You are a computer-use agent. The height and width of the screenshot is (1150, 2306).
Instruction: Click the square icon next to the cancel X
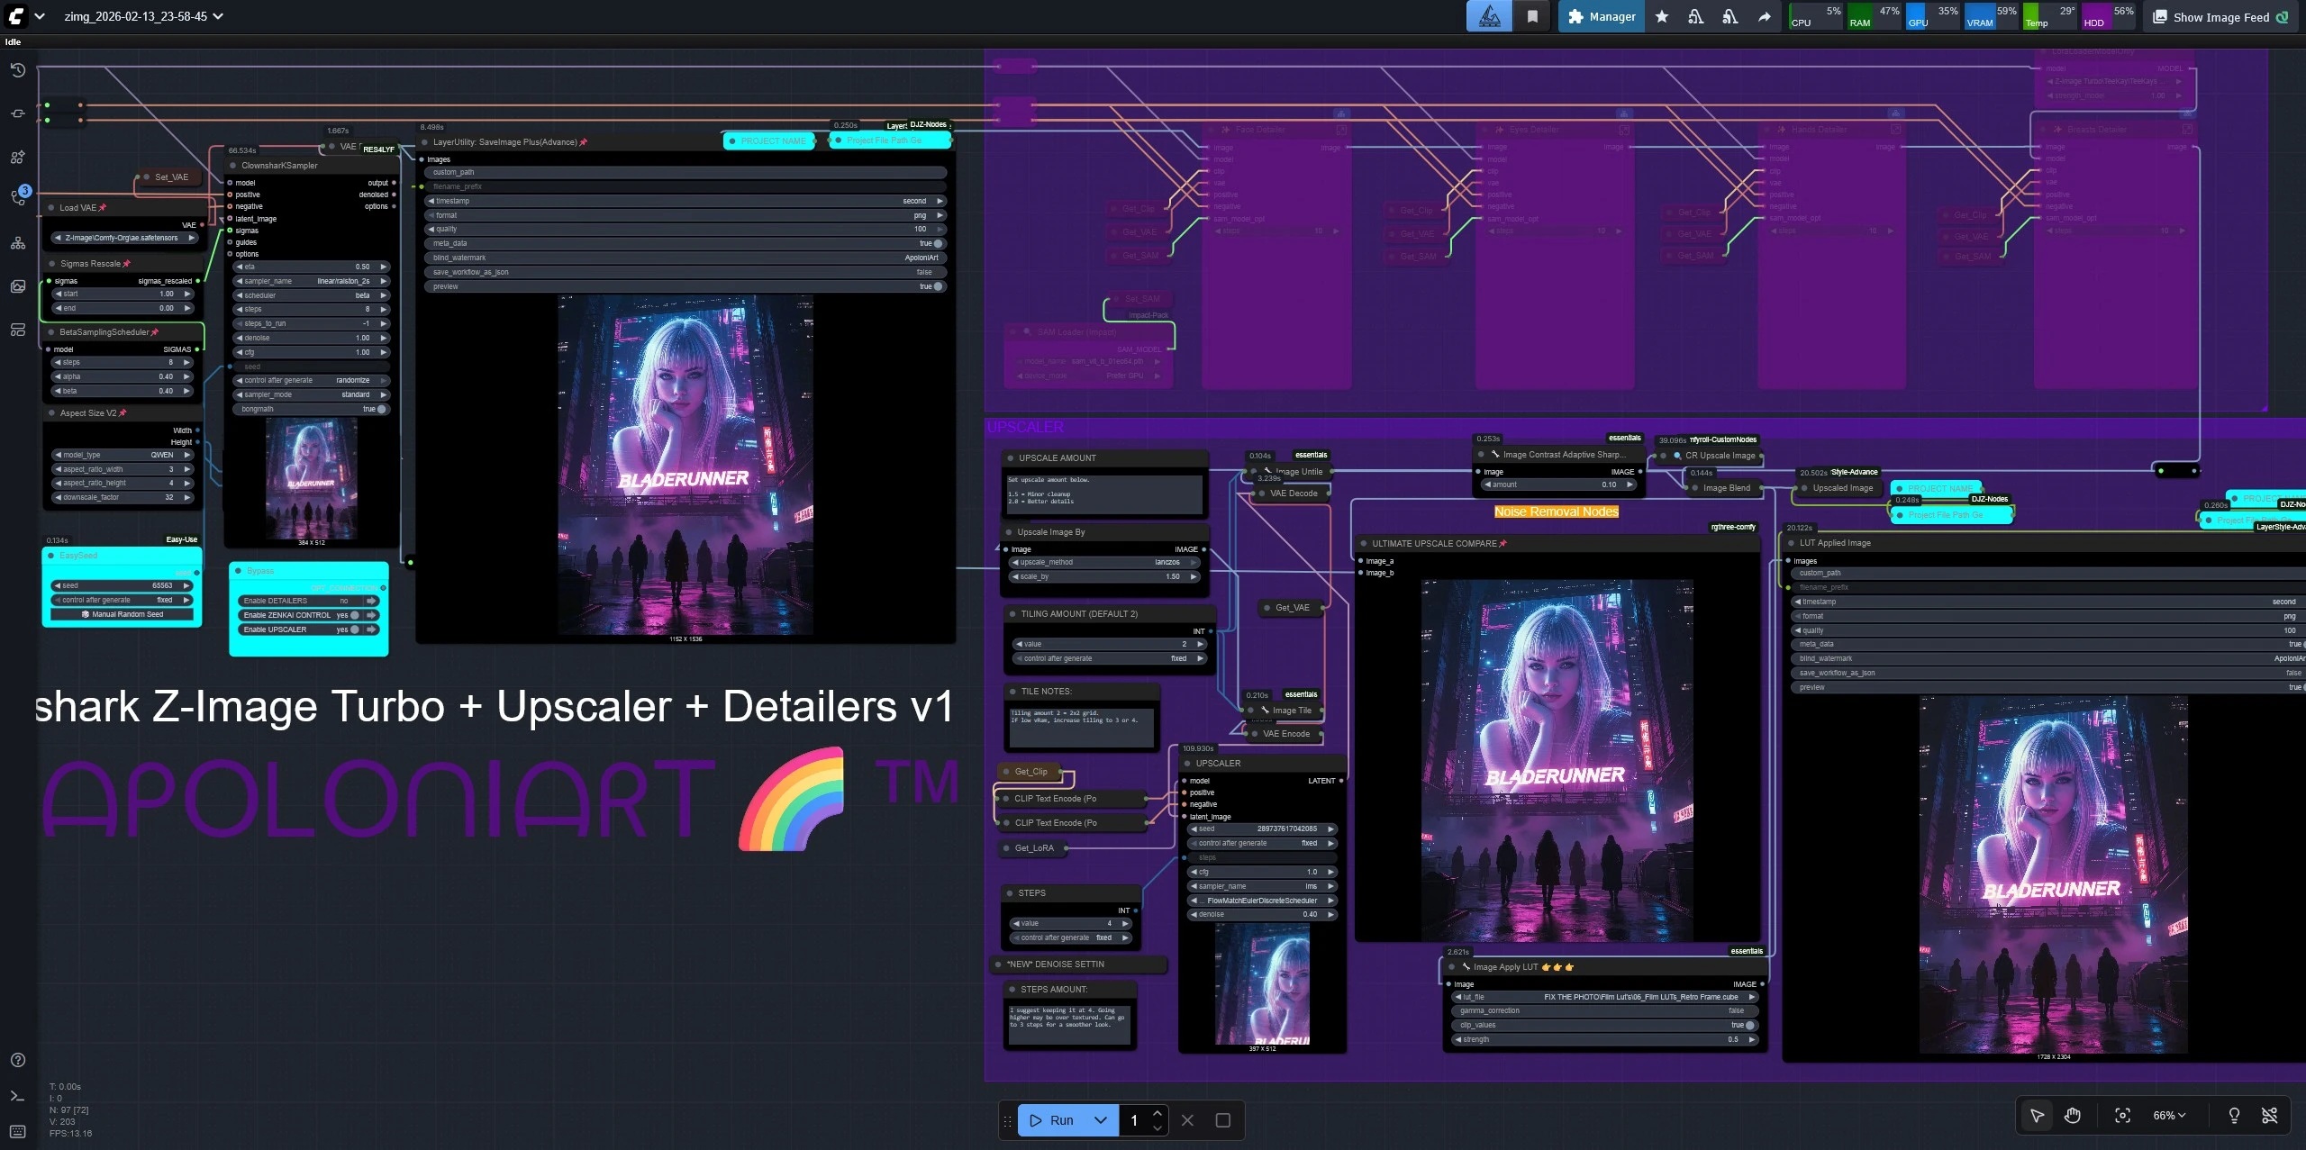click(1223, 1120)
